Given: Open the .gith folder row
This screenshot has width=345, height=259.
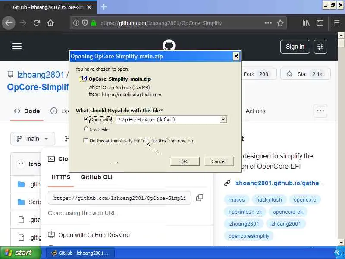Looking at the screenshot, I should tap(26, 184).
